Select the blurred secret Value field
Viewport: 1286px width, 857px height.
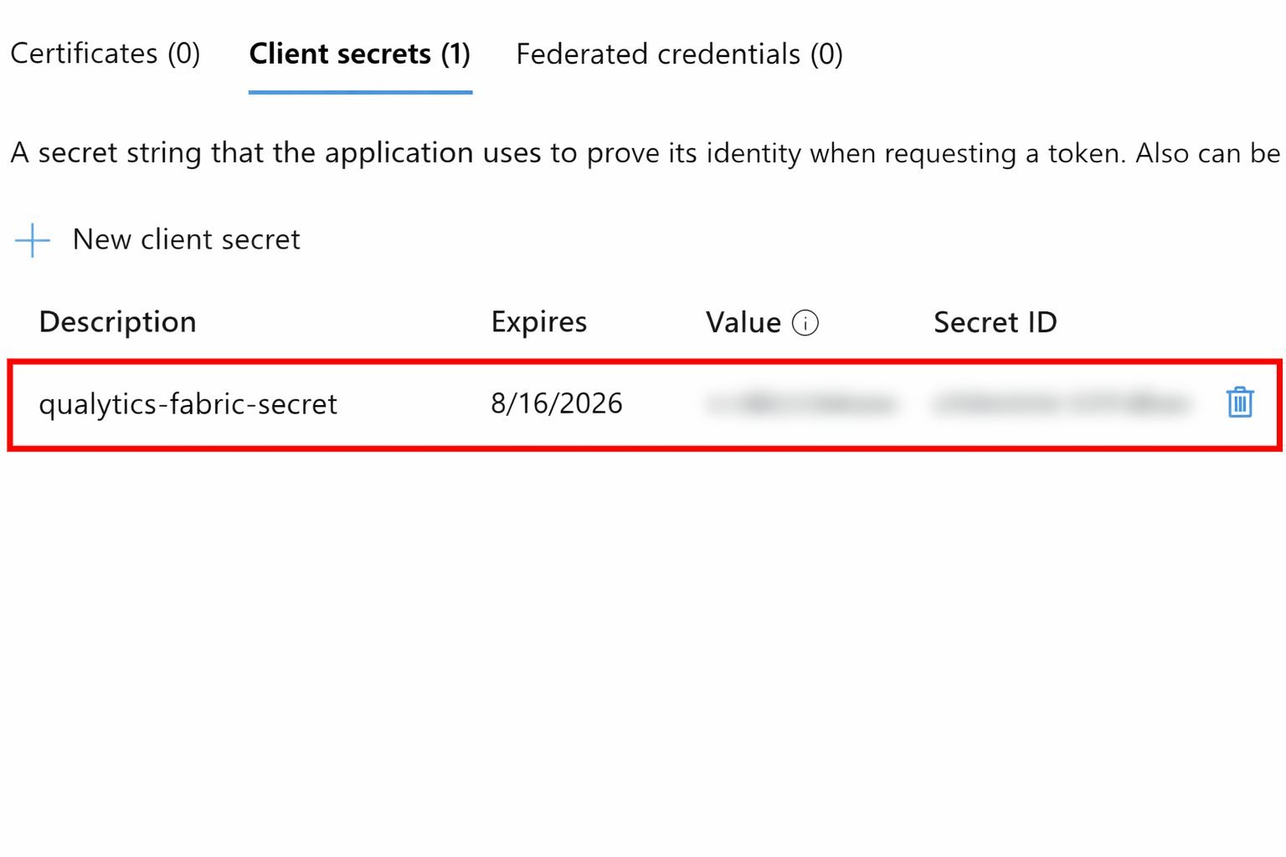[804, 403]
